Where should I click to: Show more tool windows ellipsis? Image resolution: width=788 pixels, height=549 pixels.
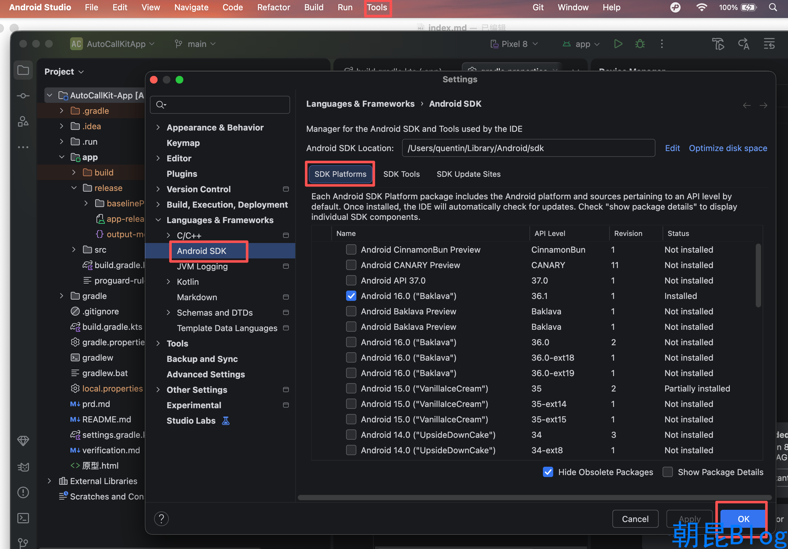coord(23,147)
